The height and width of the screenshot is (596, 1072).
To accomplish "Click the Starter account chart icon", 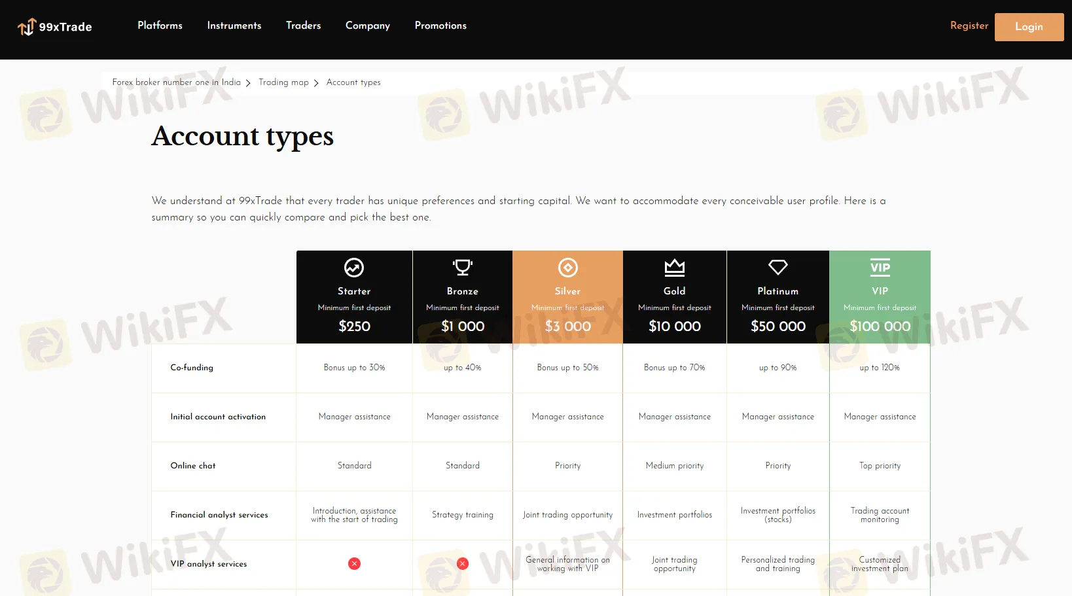I will coord(354,268).
